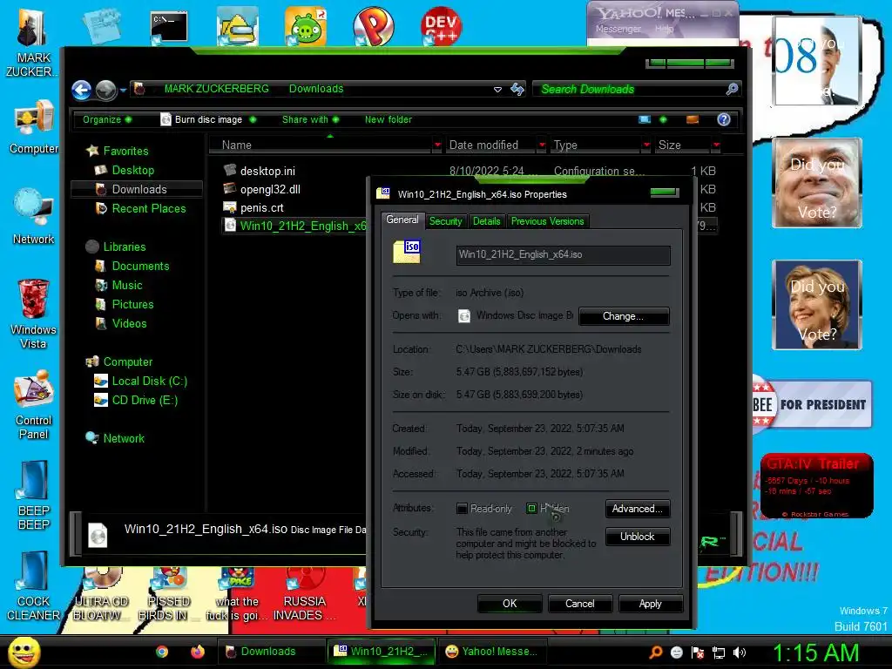Click the file name field in Properties

(563, 255)
